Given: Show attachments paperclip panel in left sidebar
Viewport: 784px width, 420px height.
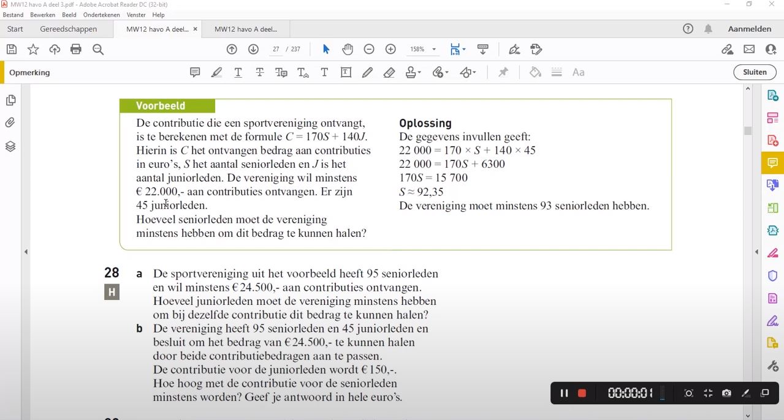Looking at the screenshot, I should coord(10,123).
